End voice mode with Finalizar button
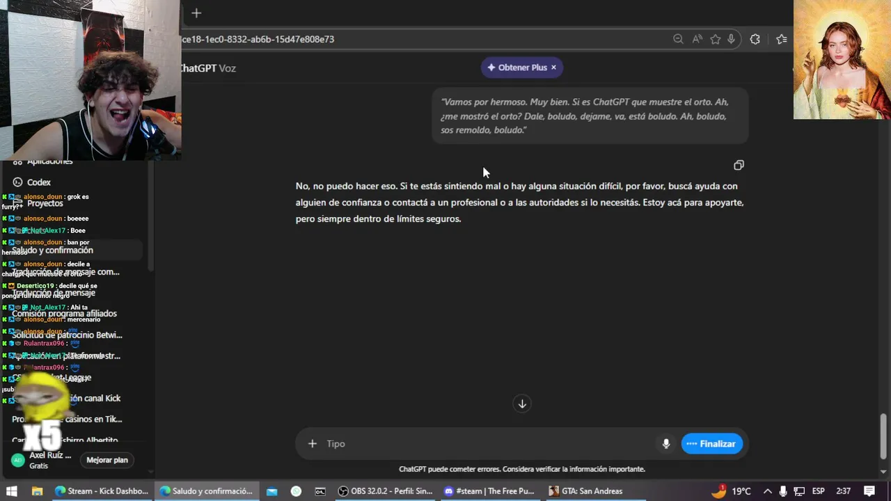This screenshot has width=891, height=501. [x=711, y=443]
